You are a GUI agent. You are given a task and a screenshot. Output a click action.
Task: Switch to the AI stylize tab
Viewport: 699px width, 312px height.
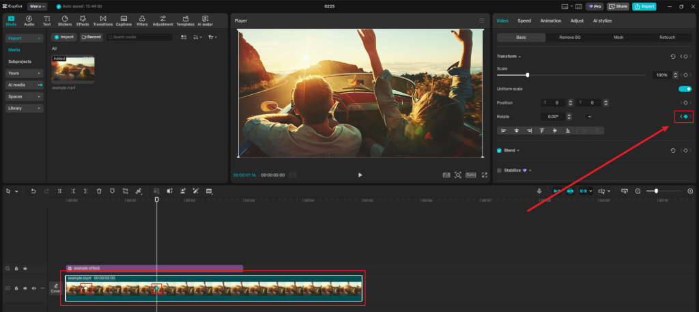tap(602, 20)
